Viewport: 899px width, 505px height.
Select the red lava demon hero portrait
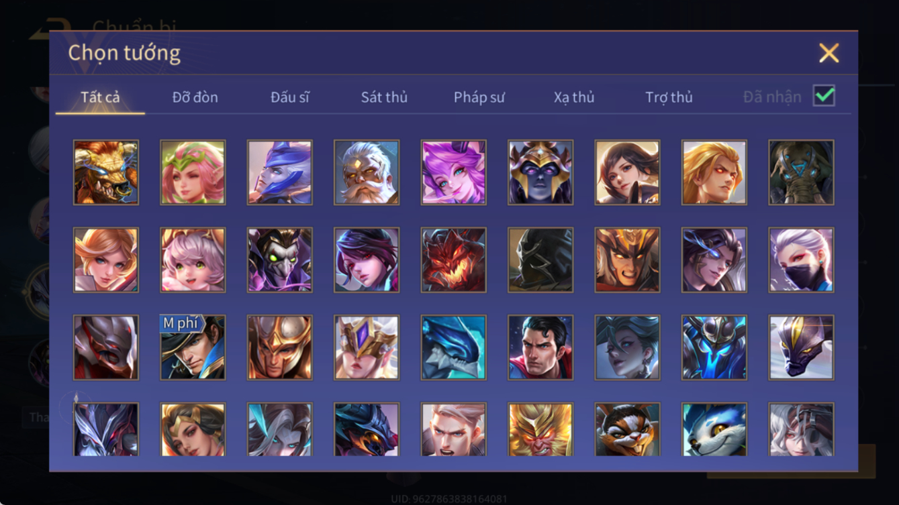pos(454,260)
